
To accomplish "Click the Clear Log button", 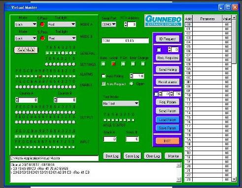I will pos(153,156).
